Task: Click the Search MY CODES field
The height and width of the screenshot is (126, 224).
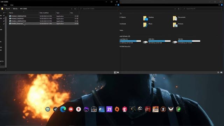Action: pyautogui.click(x=98, y=9)
